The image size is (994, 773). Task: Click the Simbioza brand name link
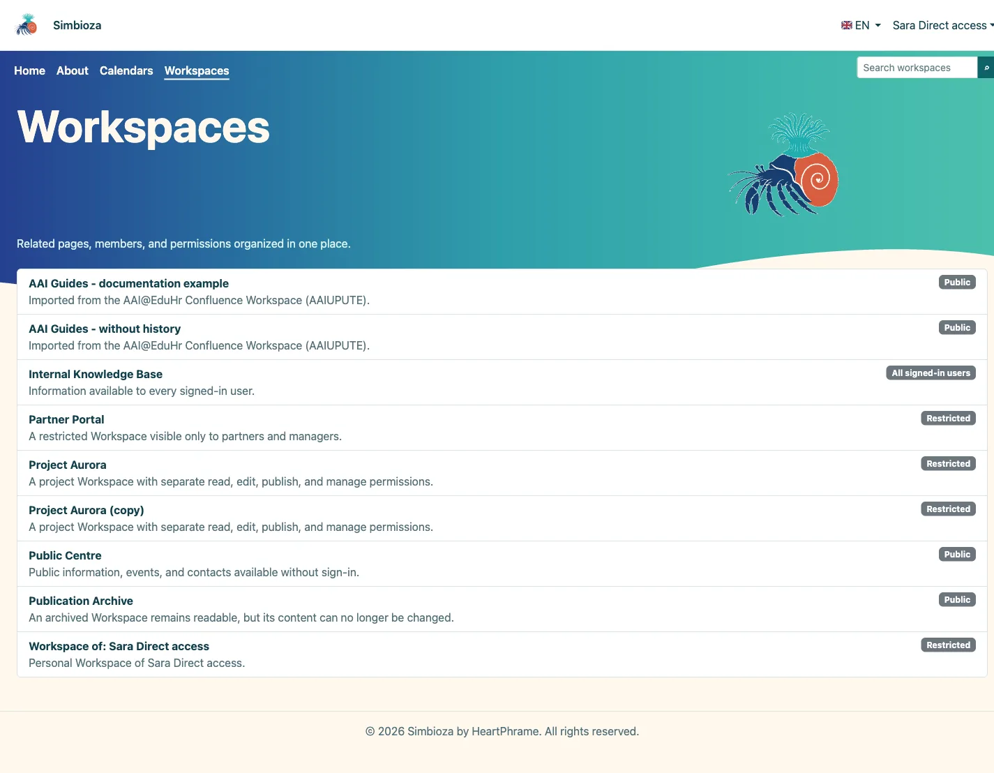[x=77, y=25]
